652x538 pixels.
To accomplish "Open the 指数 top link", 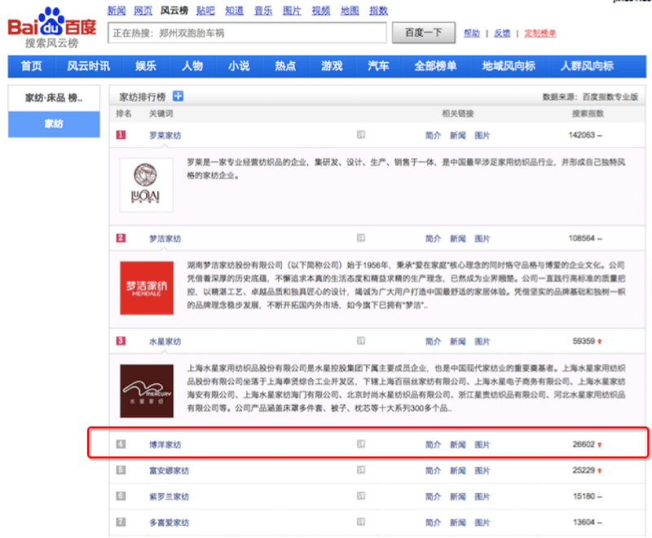I will pyautogui.click(x=378, y=11).
